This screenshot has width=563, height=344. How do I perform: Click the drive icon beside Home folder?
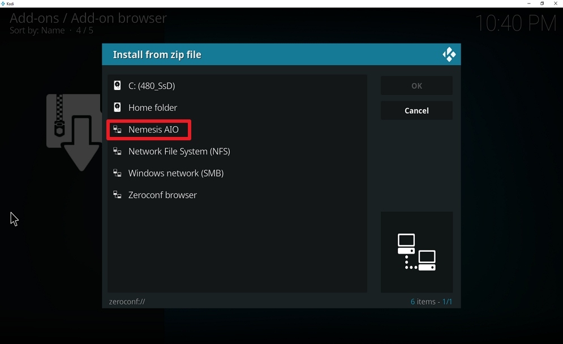[x=117, y=107]
